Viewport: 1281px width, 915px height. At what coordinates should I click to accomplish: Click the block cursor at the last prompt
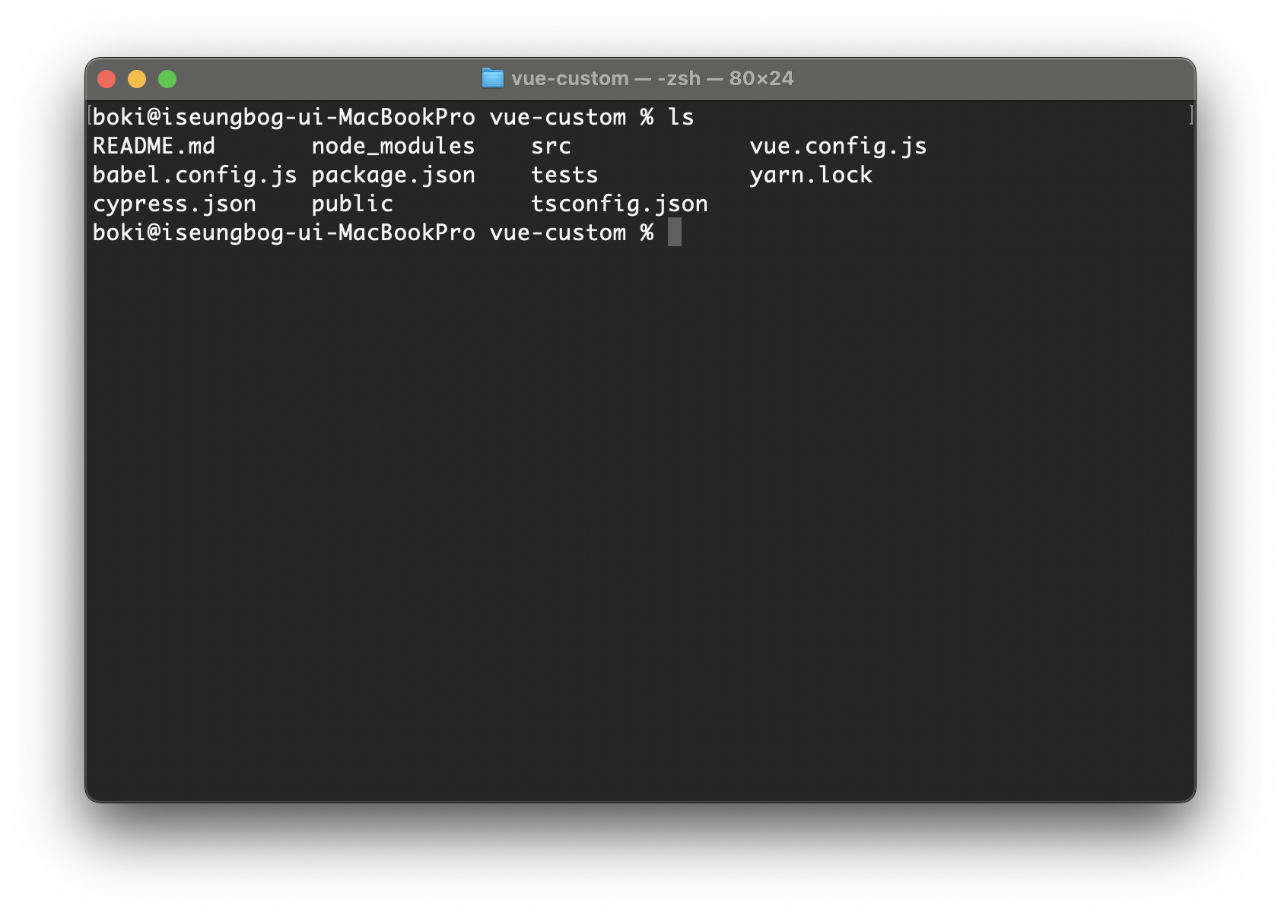(x=675, y=233)
